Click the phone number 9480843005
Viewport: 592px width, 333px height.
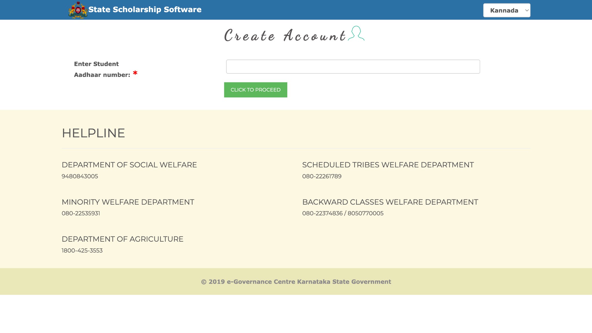(80, 176)
